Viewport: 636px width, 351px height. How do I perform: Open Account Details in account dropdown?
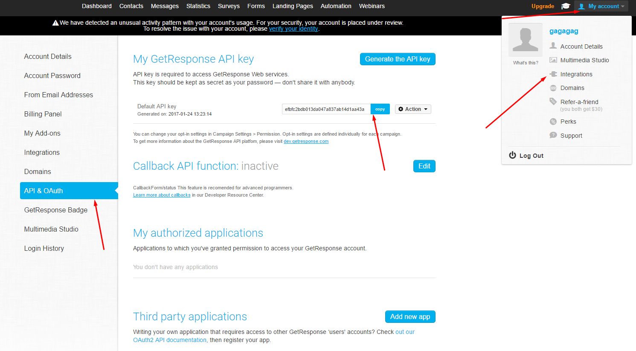(x=581, y=46)
